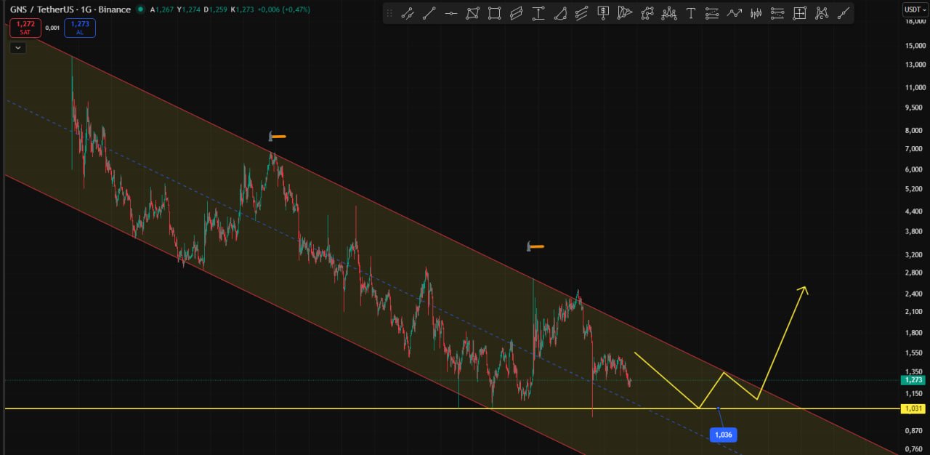The height and width of the screenshot is (455, 930).
Task: Click the 5,200 price scale value
Action: point(913,189)
